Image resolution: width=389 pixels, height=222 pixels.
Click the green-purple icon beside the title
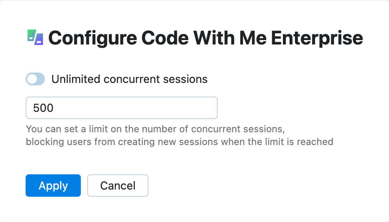[35, 37]
